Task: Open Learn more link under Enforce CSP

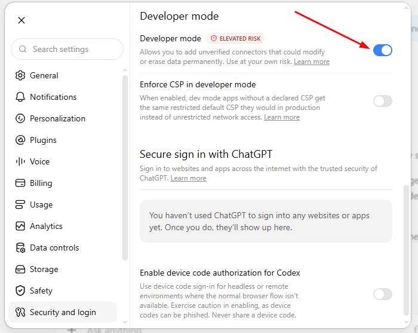Action: pyautogui.click(x=282, y=117)
